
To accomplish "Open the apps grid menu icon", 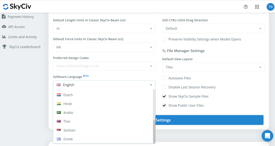I will click(257, 7).
